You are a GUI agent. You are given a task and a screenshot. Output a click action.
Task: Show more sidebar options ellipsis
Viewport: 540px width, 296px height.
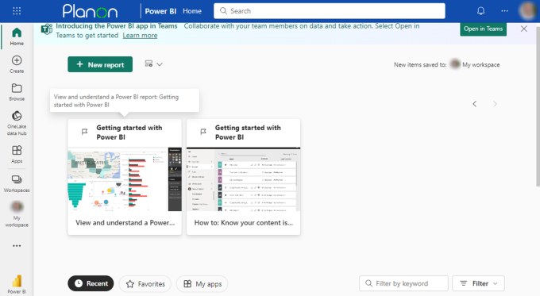[x=17, y=246]
